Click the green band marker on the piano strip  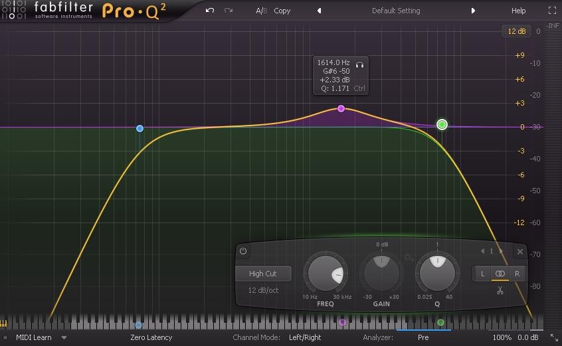(441, 322)
